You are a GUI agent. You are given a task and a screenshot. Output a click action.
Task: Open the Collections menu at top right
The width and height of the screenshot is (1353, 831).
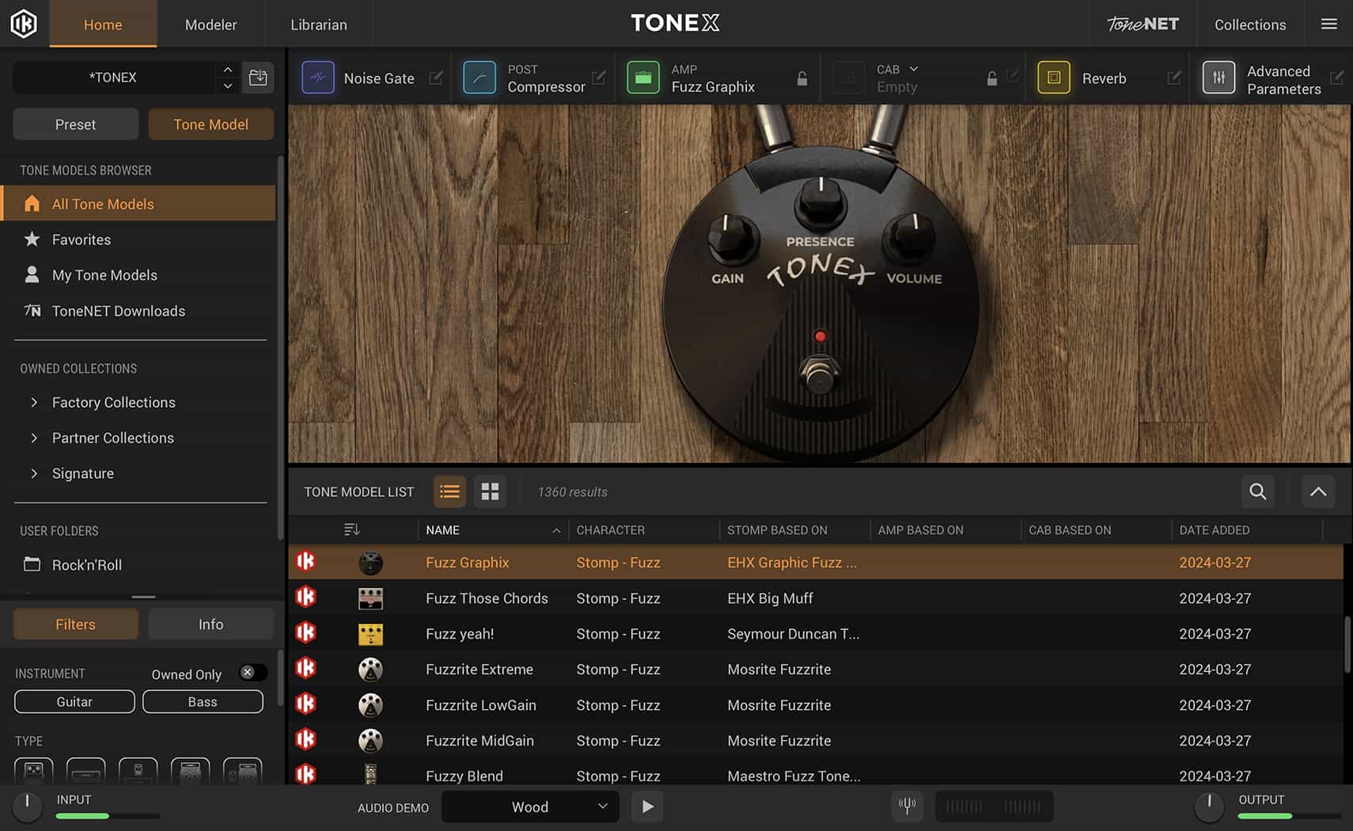pyautogui.click(x=1249, y=24)
